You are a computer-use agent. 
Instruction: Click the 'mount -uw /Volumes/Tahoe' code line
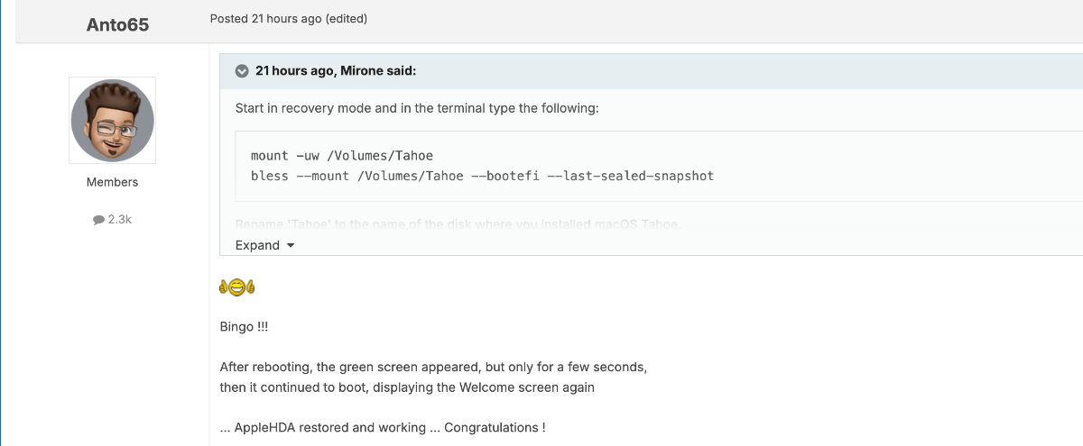point(342,156)
